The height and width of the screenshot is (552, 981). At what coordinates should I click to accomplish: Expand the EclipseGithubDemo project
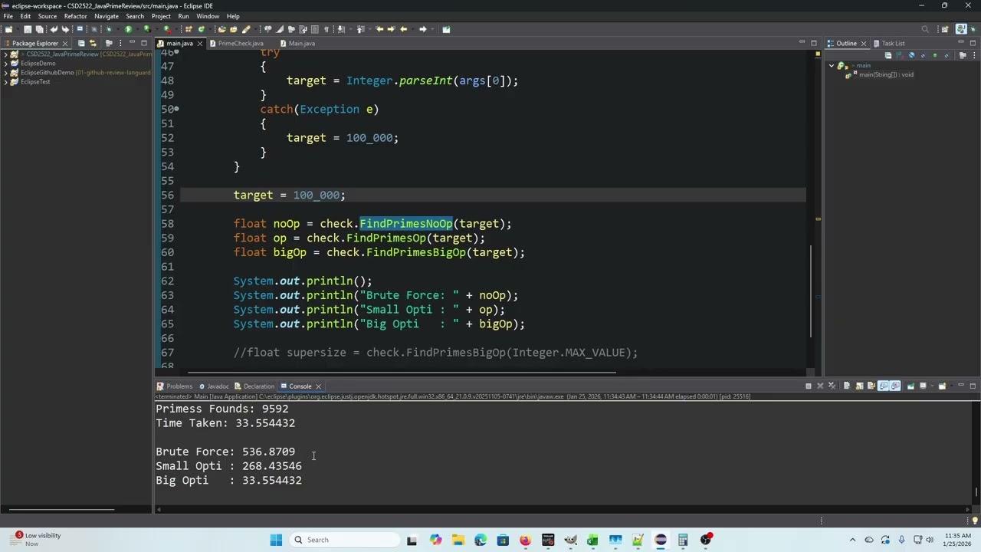[x=5, y=73]
